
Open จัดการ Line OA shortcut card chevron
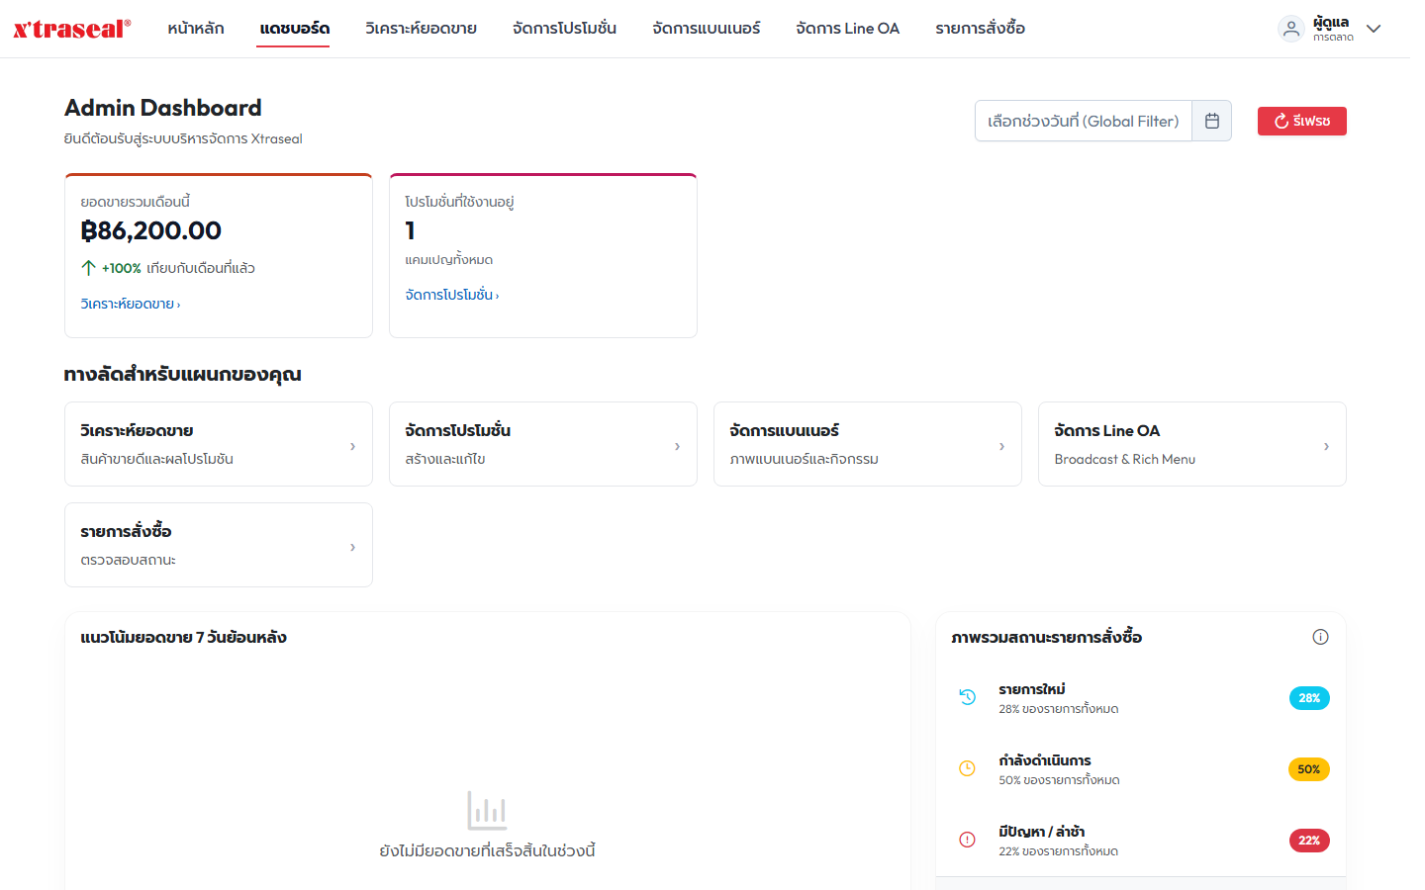click(1326, 446)
